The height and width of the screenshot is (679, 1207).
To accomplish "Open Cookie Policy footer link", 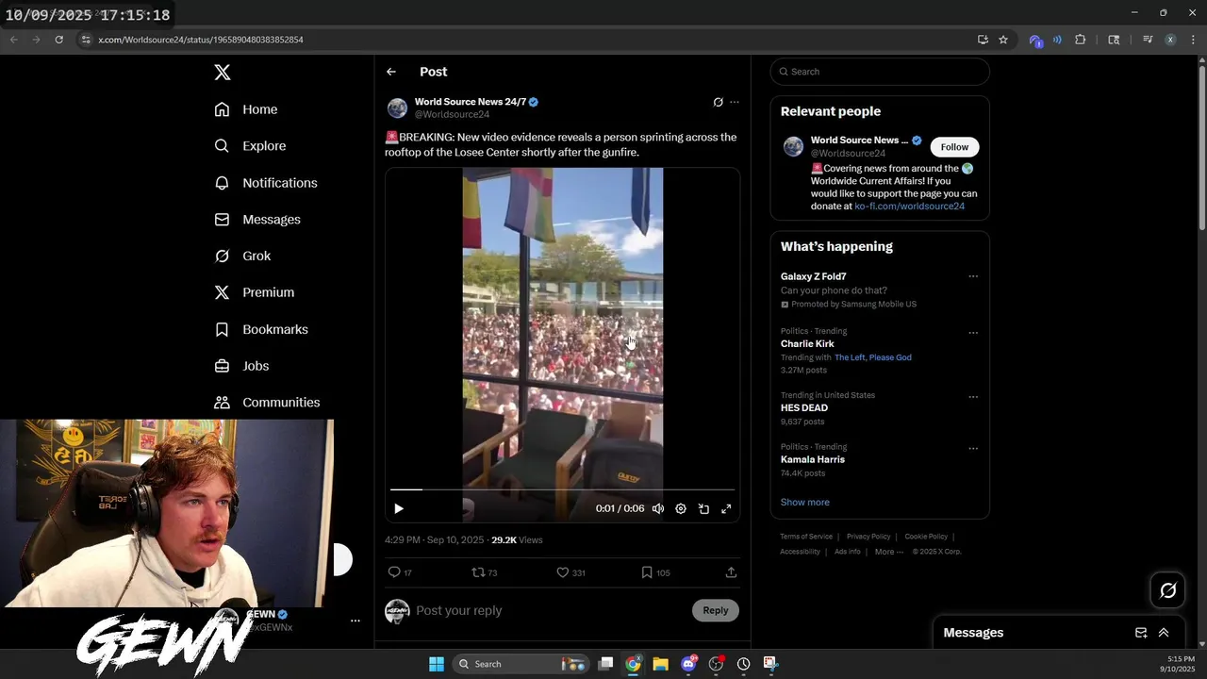I will pos(926,537).
